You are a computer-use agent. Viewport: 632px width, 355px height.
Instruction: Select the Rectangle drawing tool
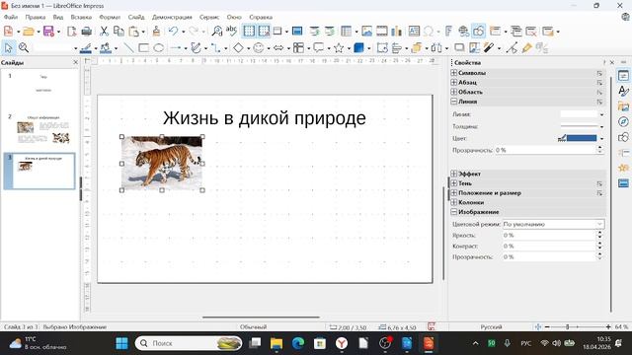(143, 48)
